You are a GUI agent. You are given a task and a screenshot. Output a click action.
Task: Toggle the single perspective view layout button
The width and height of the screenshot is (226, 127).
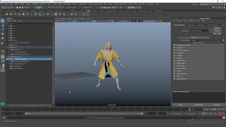pyautogui.click(x=2, y=57)
